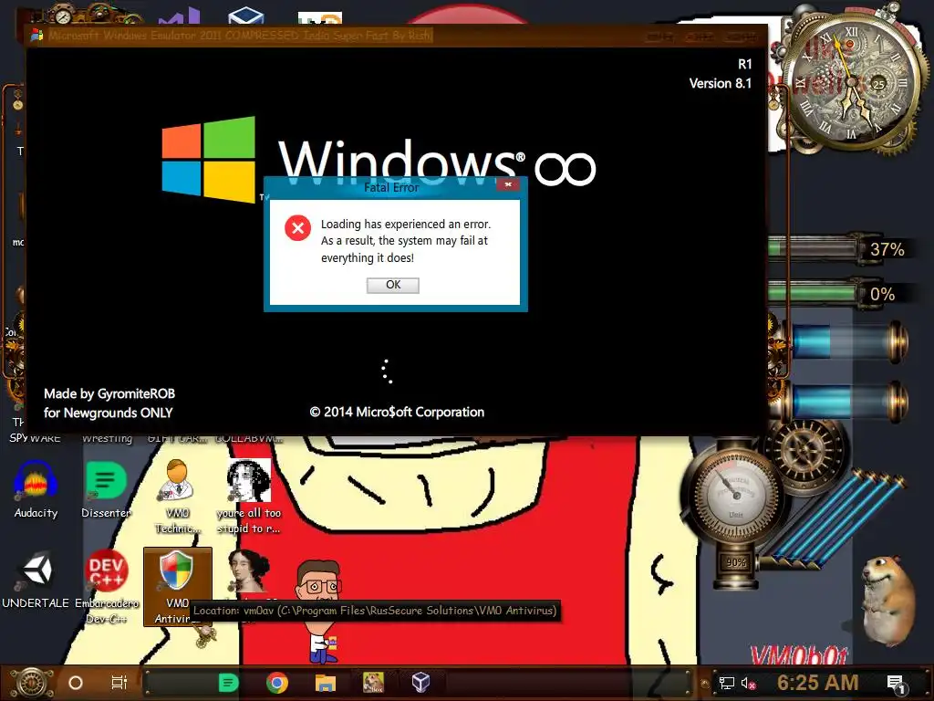Open Embarcadero Dev-C++ desktop icon

tap(106, 587)
